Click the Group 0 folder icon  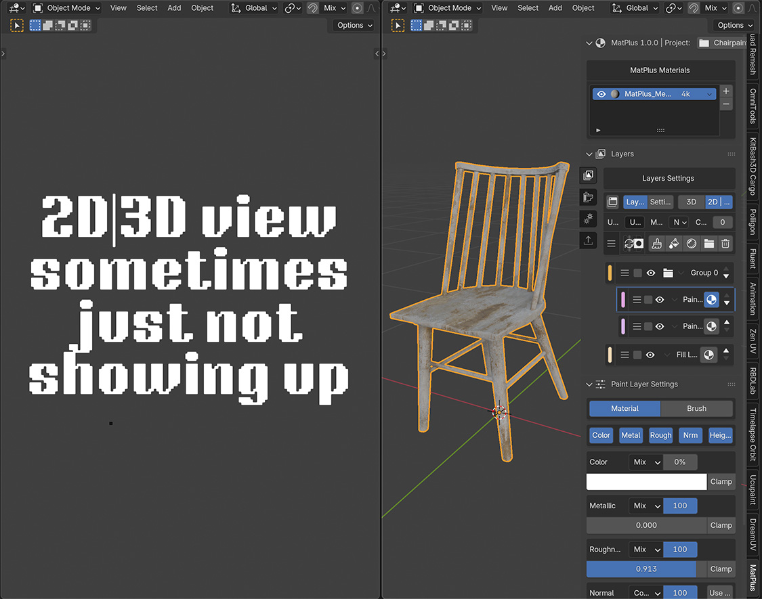(669, 273)
